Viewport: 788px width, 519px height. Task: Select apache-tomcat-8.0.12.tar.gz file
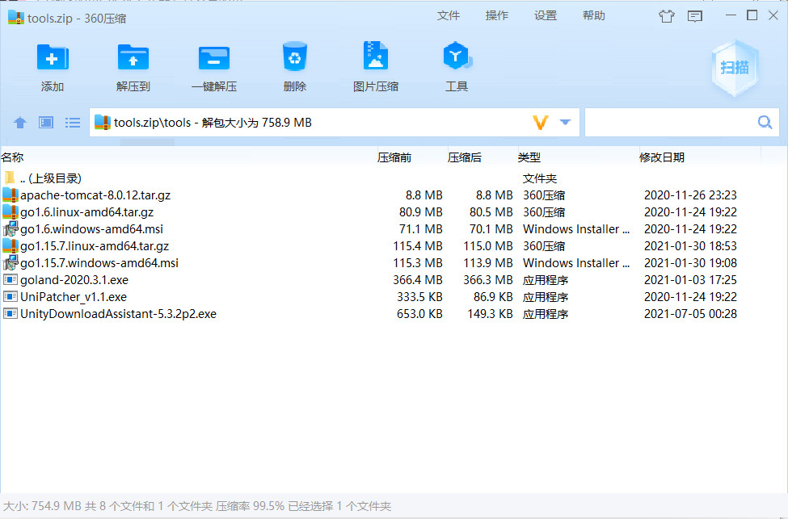click(394, 195)
